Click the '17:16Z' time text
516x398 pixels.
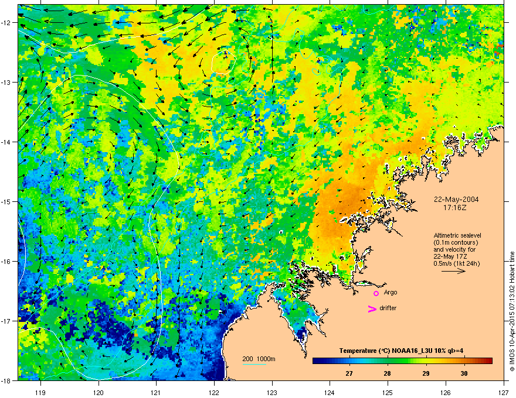click(455, 208)
